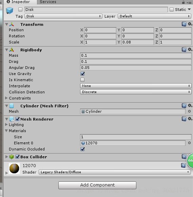Viewport: 193px width, 197px height.
Task: Click the Drag value field
Action: tap(136, 61)
